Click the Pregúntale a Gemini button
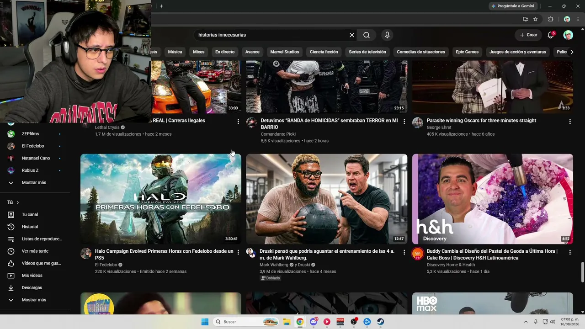The height and width of the screenshot is (329, 585). click(512, 6)
